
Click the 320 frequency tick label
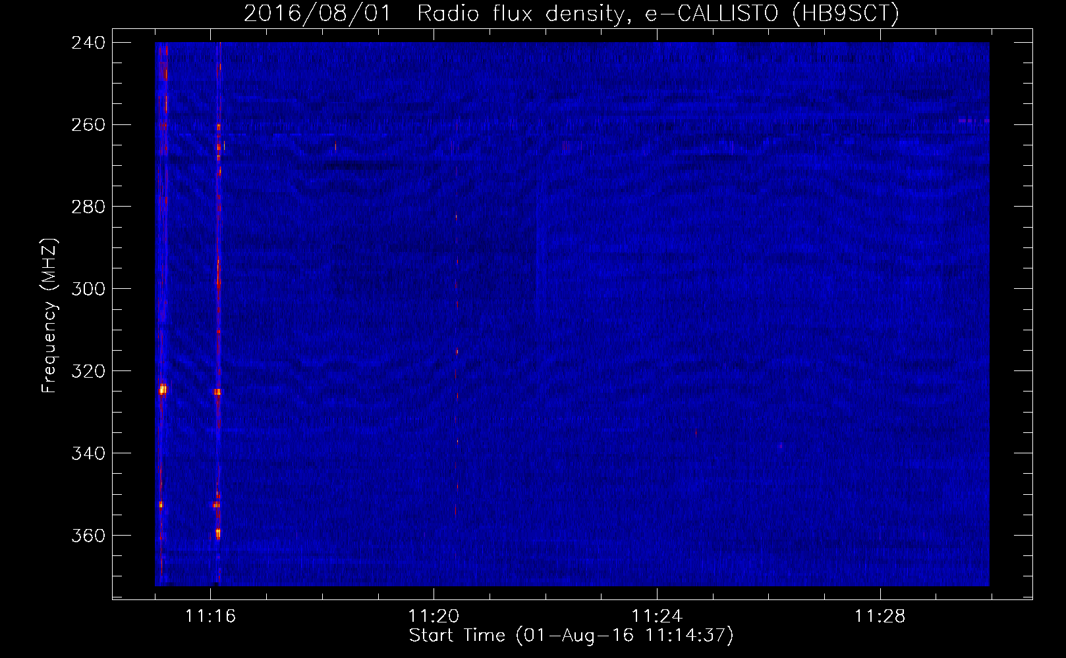click(88, 372)
